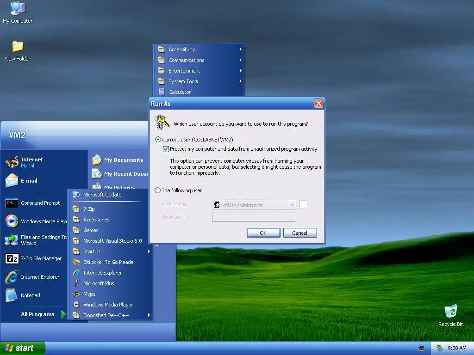The image size is (474, 355).
Task: Click the Password input field
Action: click(254, 217)
